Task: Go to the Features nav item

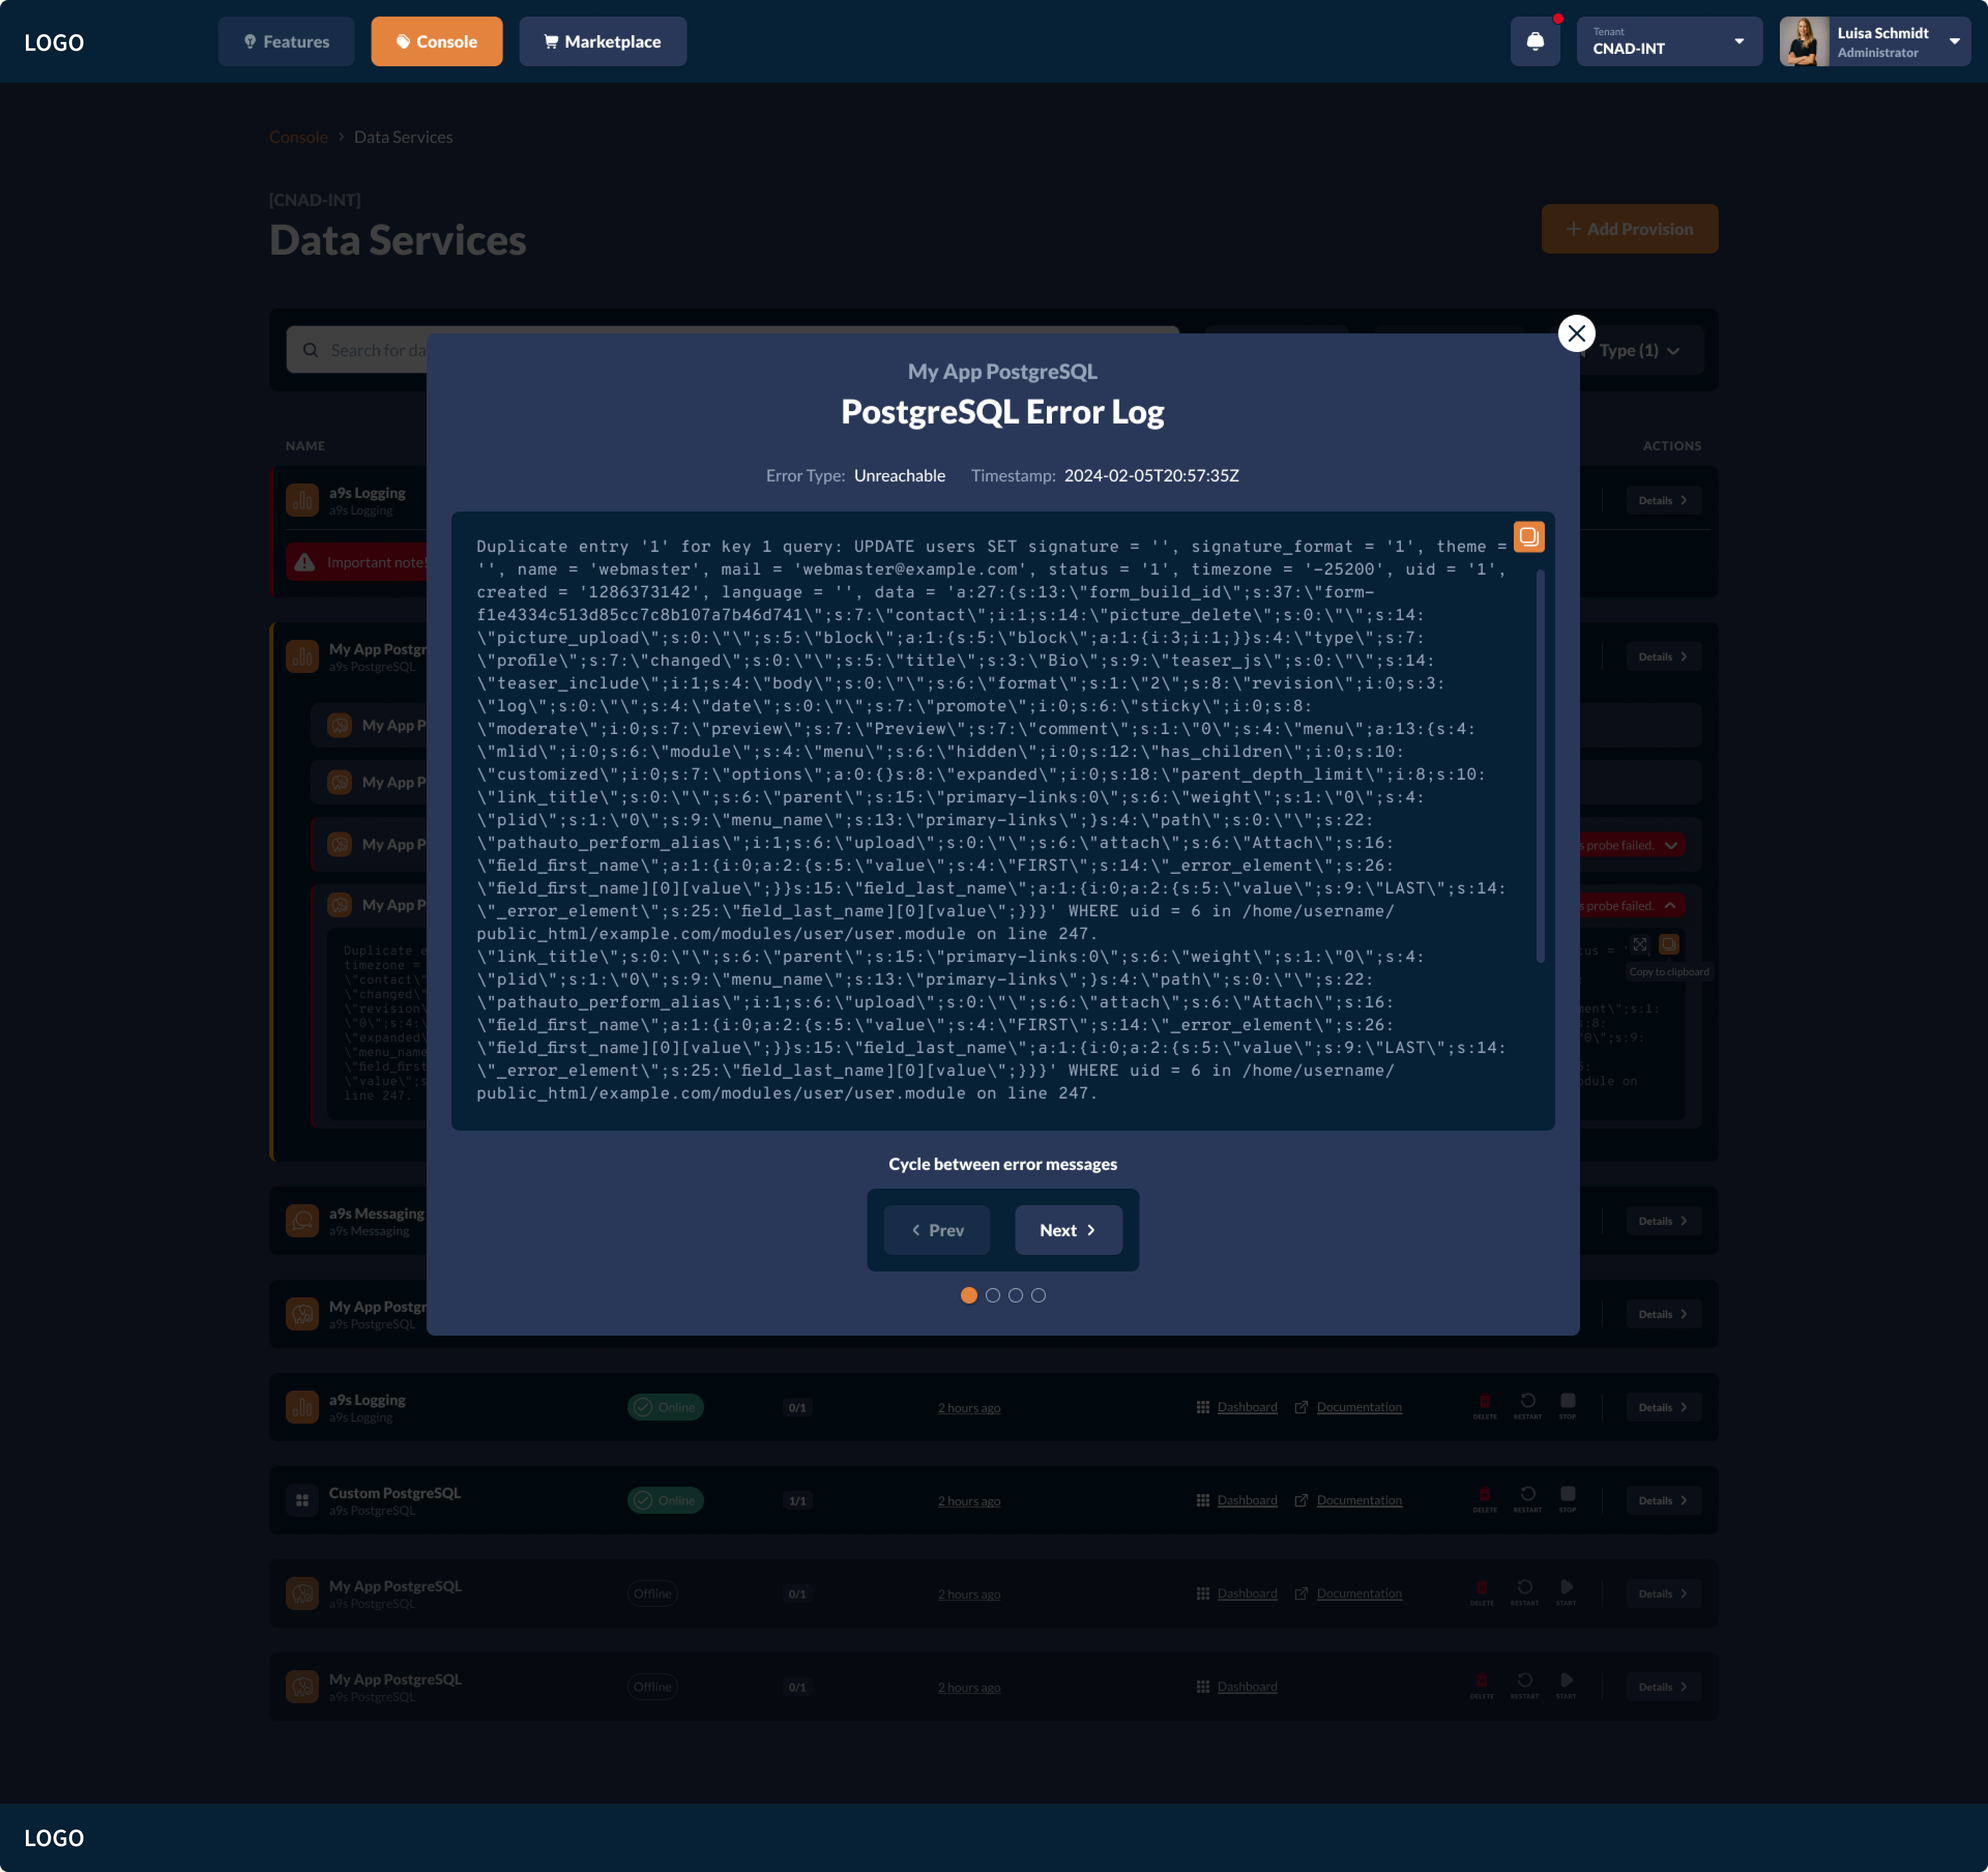Action: [x=286, y=41]
